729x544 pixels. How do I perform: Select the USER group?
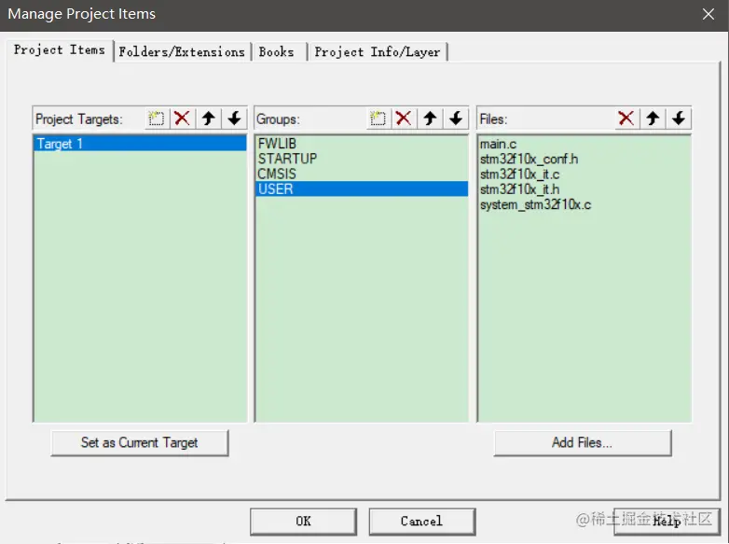[362, 188]
